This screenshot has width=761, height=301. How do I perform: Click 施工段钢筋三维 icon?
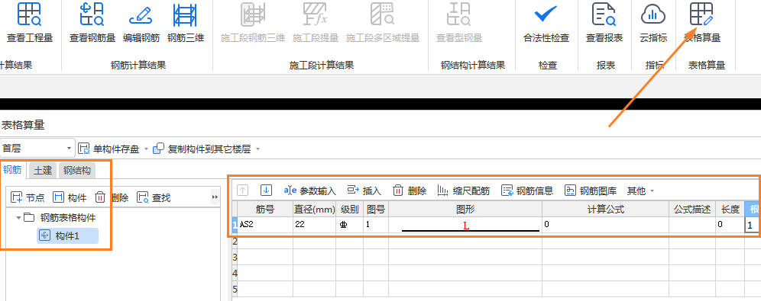(x=252, y=14)
